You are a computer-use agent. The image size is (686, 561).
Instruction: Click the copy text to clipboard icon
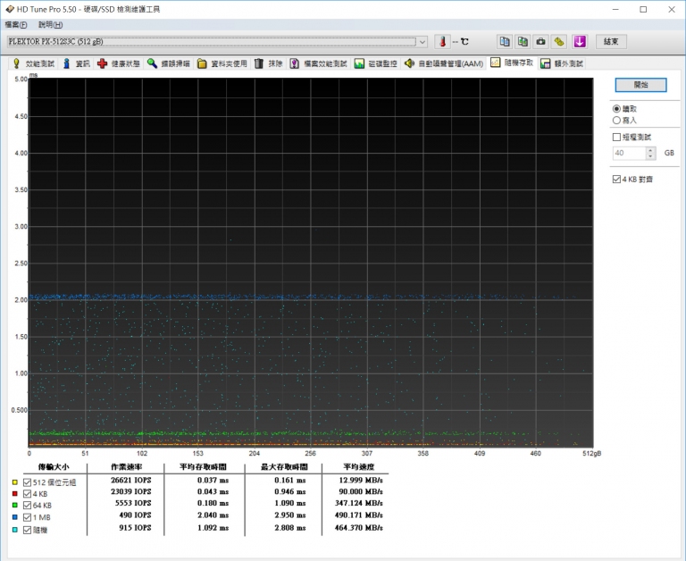505,42
